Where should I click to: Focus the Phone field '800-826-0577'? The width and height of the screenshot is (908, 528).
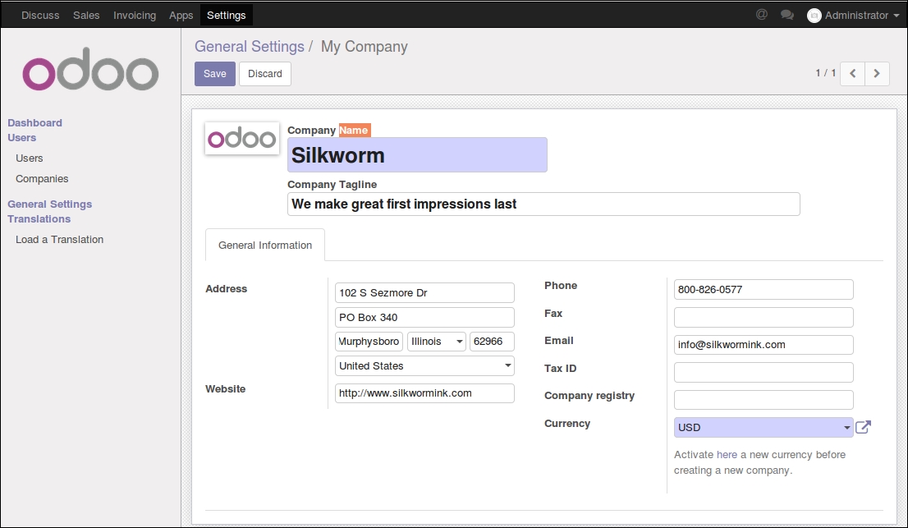764,290
